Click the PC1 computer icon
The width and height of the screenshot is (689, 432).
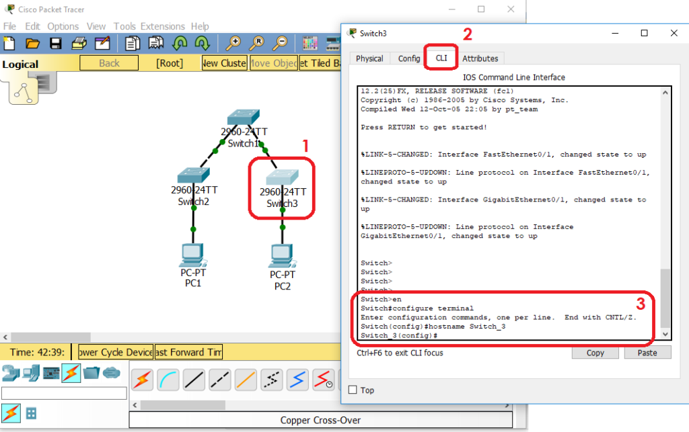192,255
